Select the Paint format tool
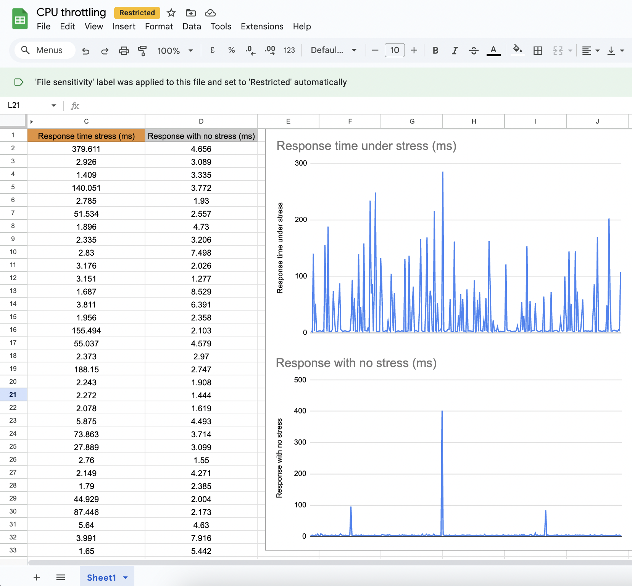Viewport: 632px width, 586px height. (x=142, y=50)
